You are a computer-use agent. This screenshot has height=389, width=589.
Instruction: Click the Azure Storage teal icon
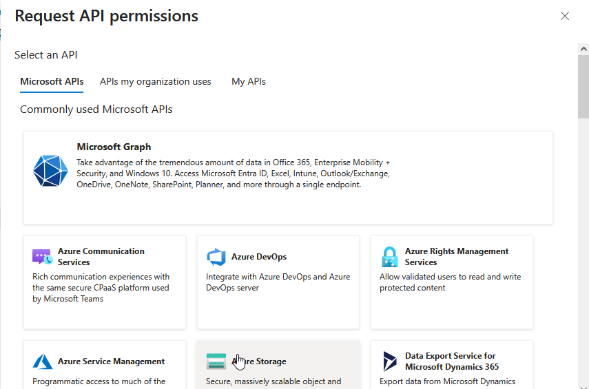(x=216, y=361)
